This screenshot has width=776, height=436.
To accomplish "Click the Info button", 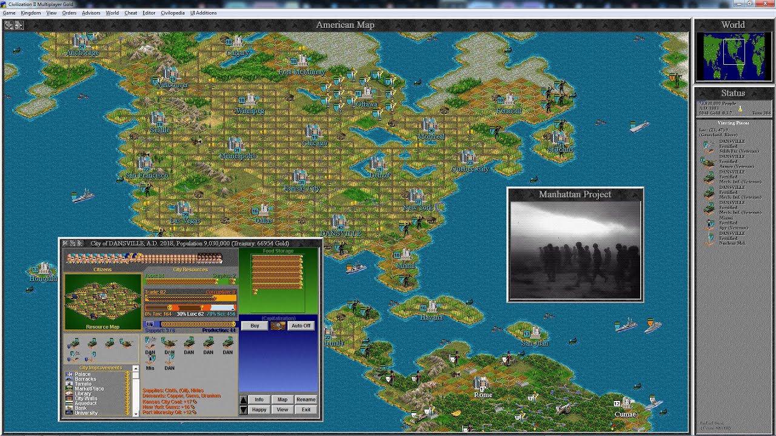I will (259, 400).
